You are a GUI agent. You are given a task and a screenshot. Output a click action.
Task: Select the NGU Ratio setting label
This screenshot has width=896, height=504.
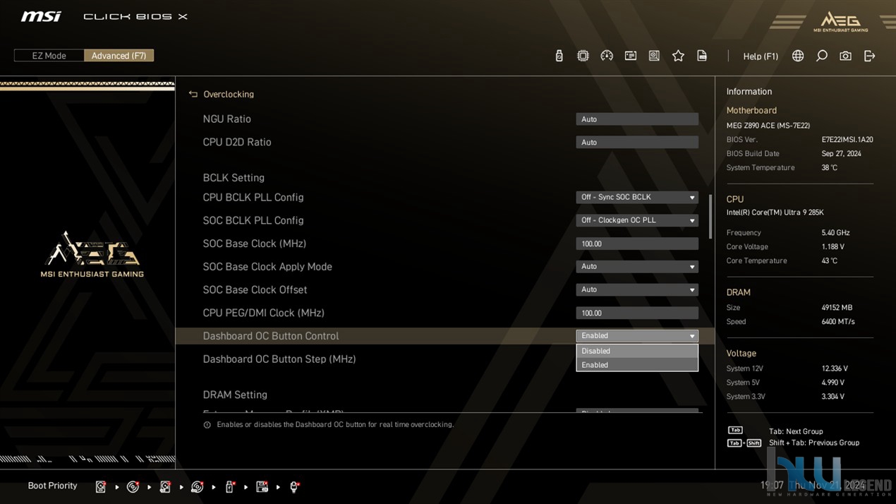click(x=227, y=119)
